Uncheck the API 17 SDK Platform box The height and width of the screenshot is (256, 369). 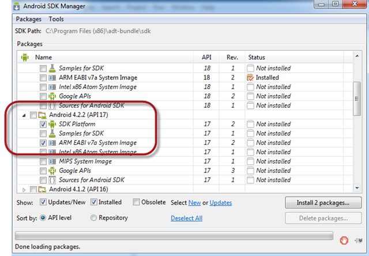43,124
